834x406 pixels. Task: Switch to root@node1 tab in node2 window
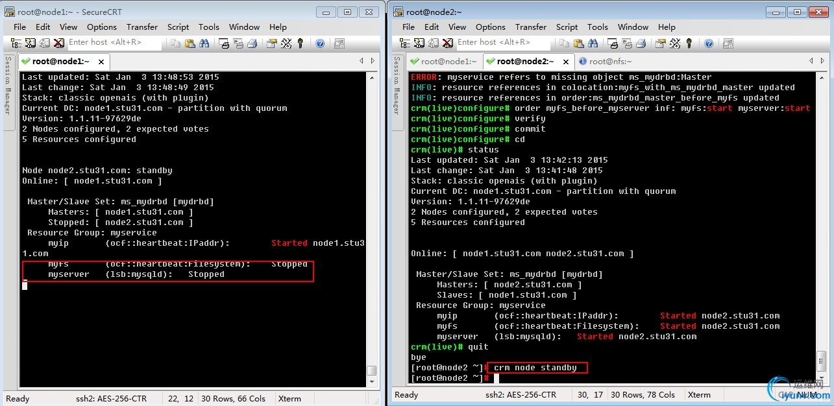(444, 62)
